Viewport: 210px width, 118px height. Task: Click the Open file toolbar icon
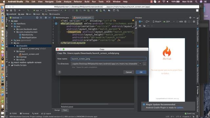tap(7, 10)
